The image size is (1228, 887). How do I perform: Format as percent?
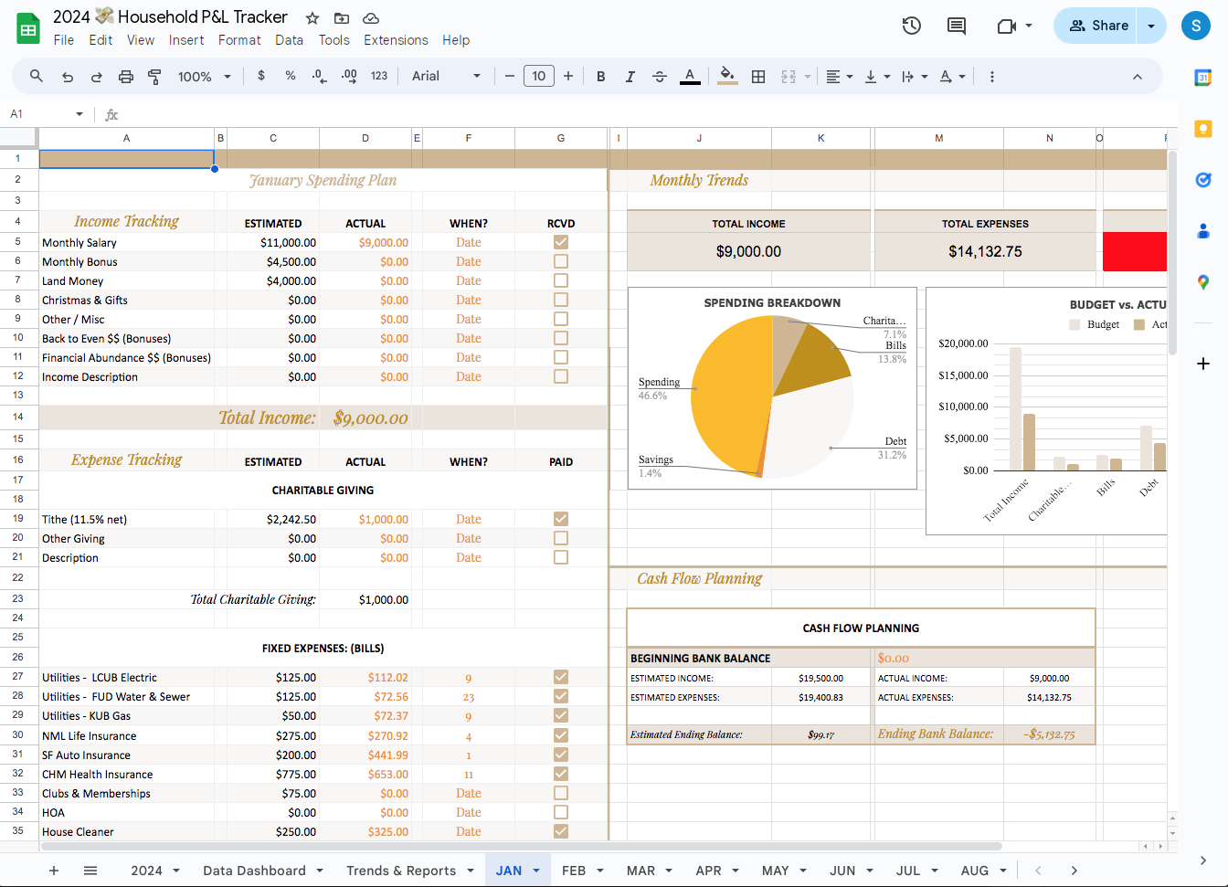291,76
